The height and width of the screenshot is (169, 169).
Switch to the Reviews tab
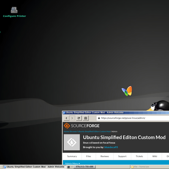pyautogui.click(x=105, y=156)
